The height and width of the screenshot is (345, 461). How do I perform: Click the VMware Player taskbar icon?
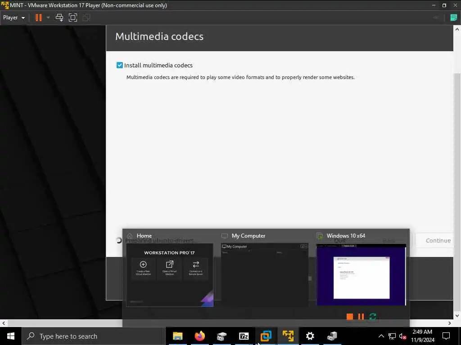(288, 336)
